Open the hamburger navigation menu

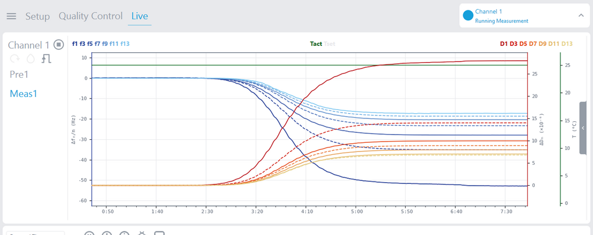(x=11, y=16)
